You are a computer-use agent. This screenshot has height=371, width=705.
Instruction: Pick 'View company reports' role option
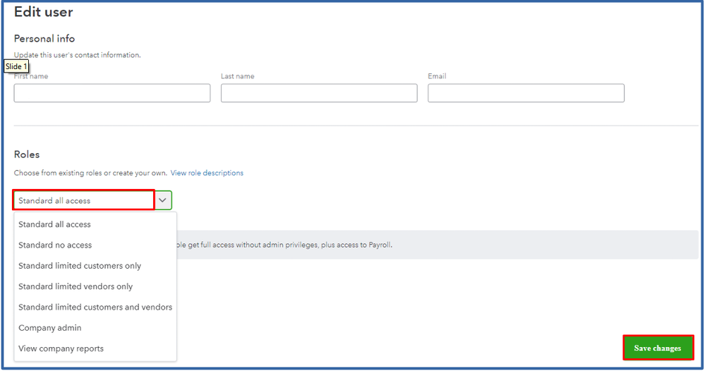click(61, 348)
